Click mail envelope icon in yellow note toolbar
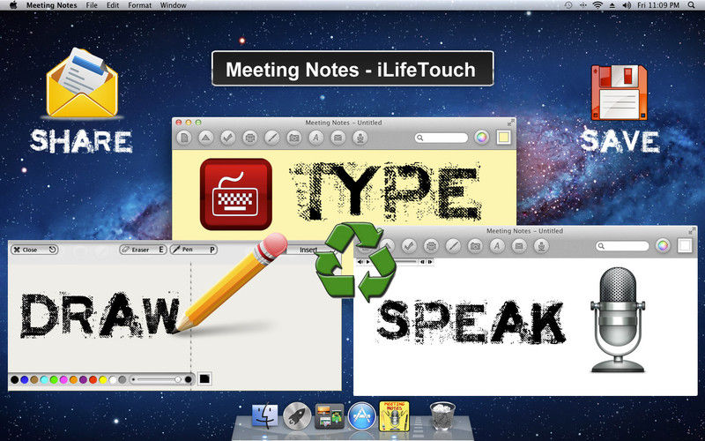Image resolution: width=705 pixels, height=441 pixels. coord(338,138)
